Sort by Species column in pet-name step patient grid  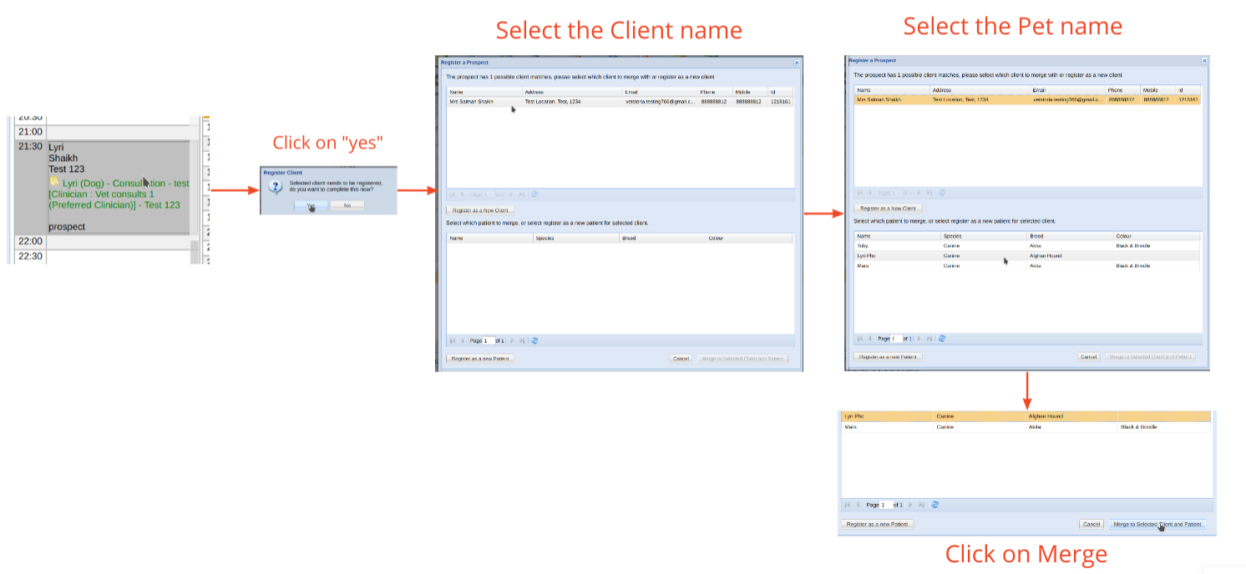coord(983,236)
